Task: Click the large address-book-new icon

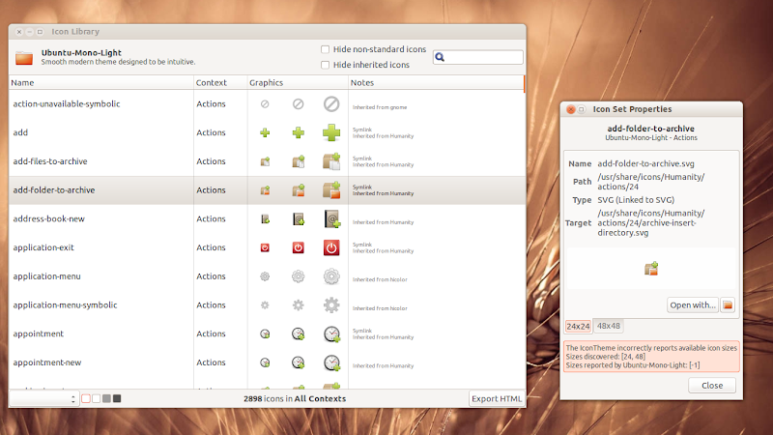Action: (331, 219)
